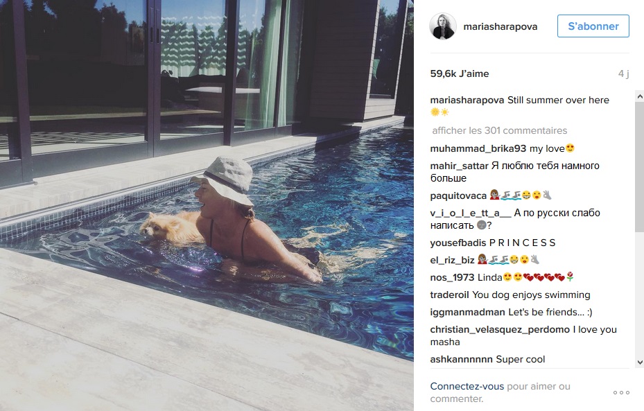Click the comments scrollbar thumb
Image resolution: width=644 pixels, height=411 pixels.
[639, 166]
